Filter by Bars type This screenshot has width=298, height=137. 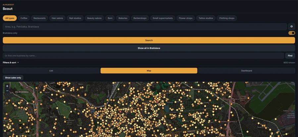pyautogui.click(x=110, y=18)
